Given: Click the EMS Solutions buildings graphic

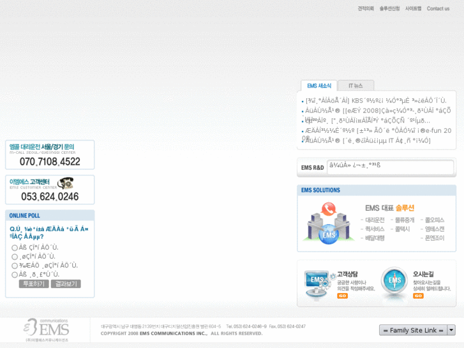Looking at the screenshot, I should (329, 223).
